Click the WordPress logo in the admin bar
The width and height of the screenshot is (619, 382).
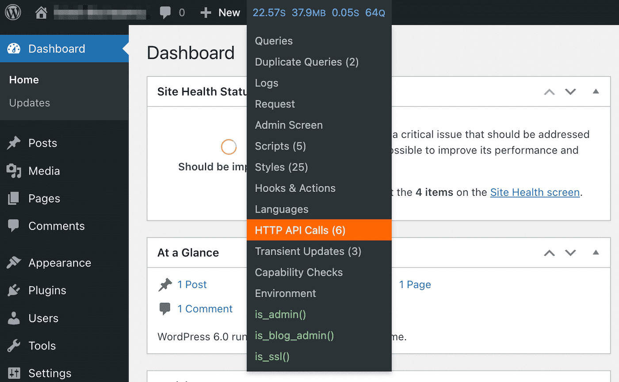click(13, 12)
